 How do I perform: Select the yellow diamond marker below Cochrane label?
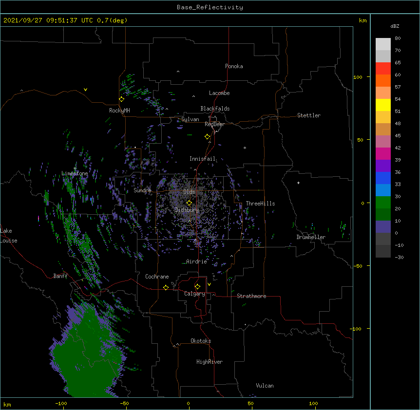166,287
